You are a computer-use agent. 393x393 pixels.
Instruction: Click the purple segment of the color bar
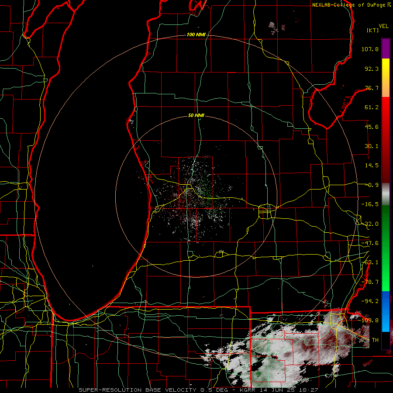[x=386, y=48]
